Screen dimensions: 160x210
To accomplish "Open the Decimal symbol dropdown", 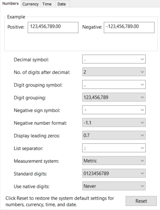I will pyautogui.click(x=114, y=59).
